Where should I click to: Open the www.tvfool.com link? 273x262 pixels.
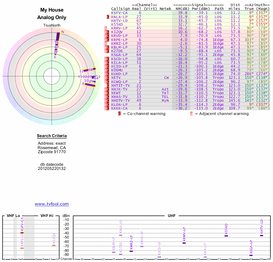pos(52,204)
